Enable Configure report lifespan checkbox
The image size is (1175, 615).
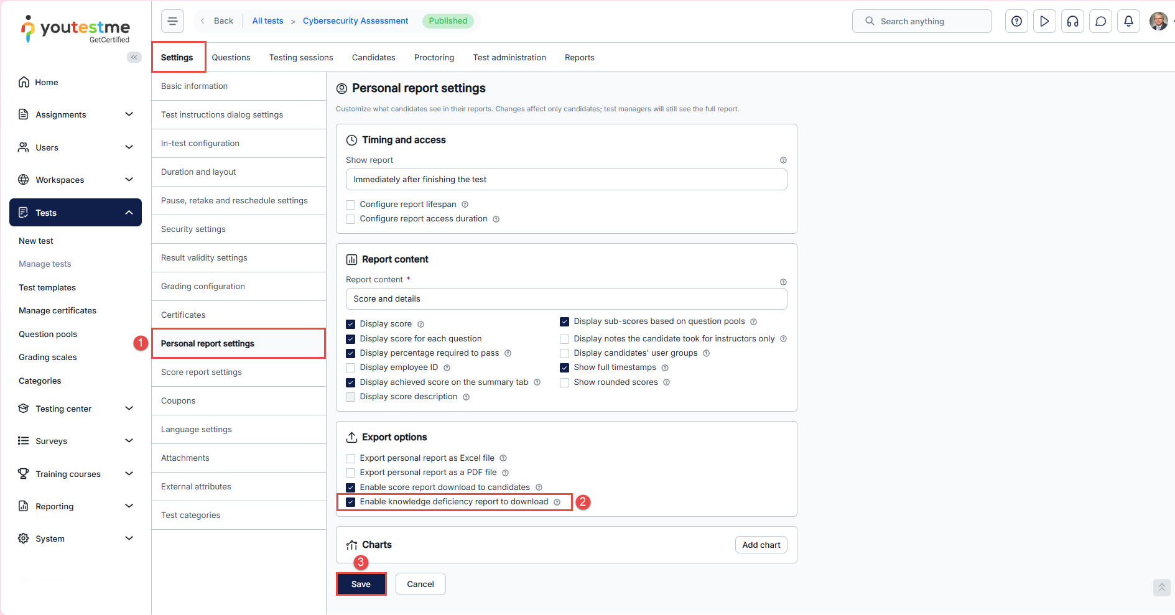[351, 205]
